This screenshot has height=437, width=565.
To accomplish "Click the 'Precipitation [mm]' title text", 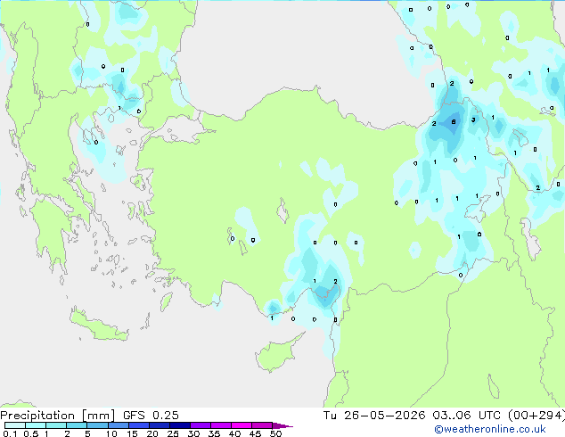I will pos(58,416).
